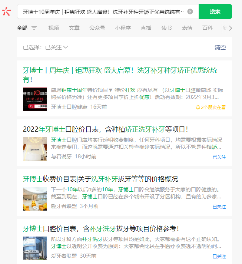The height and width of the screenshot is (264, 242).
Task: Click 牙博士口腔健康 account name
Action: pyautogui.click(x=69, y=107)
